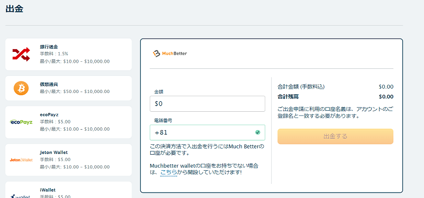Click the Jeton Wallet logo
Screen dimensions: 424x198
tap(21, 160)
